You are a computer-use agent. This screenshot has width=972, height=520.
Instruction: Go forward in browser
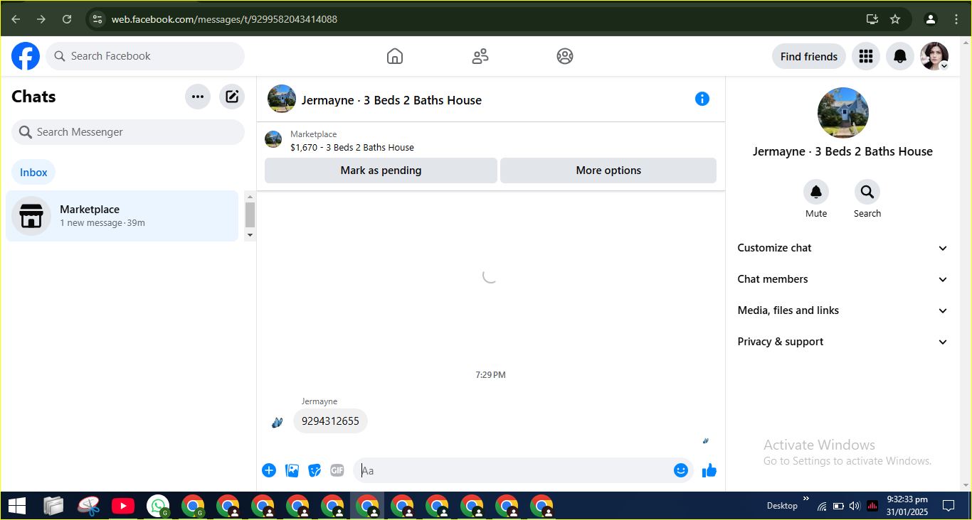41,19
